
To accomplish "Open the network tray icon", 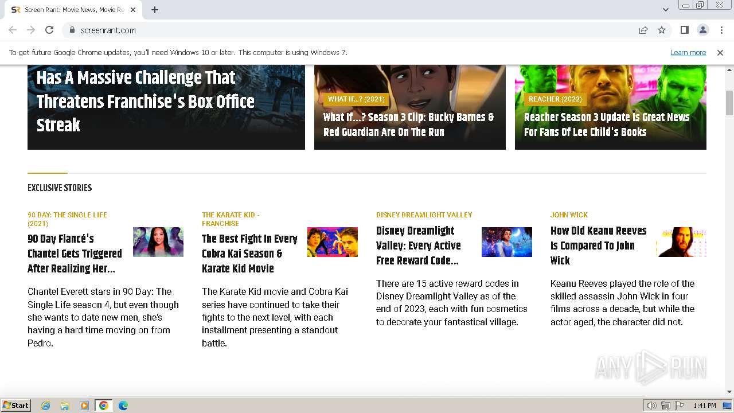I will (x=666, y=406).
